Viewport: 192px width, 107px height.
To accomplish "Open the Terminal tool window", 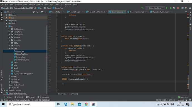I will tap(30, 97).
